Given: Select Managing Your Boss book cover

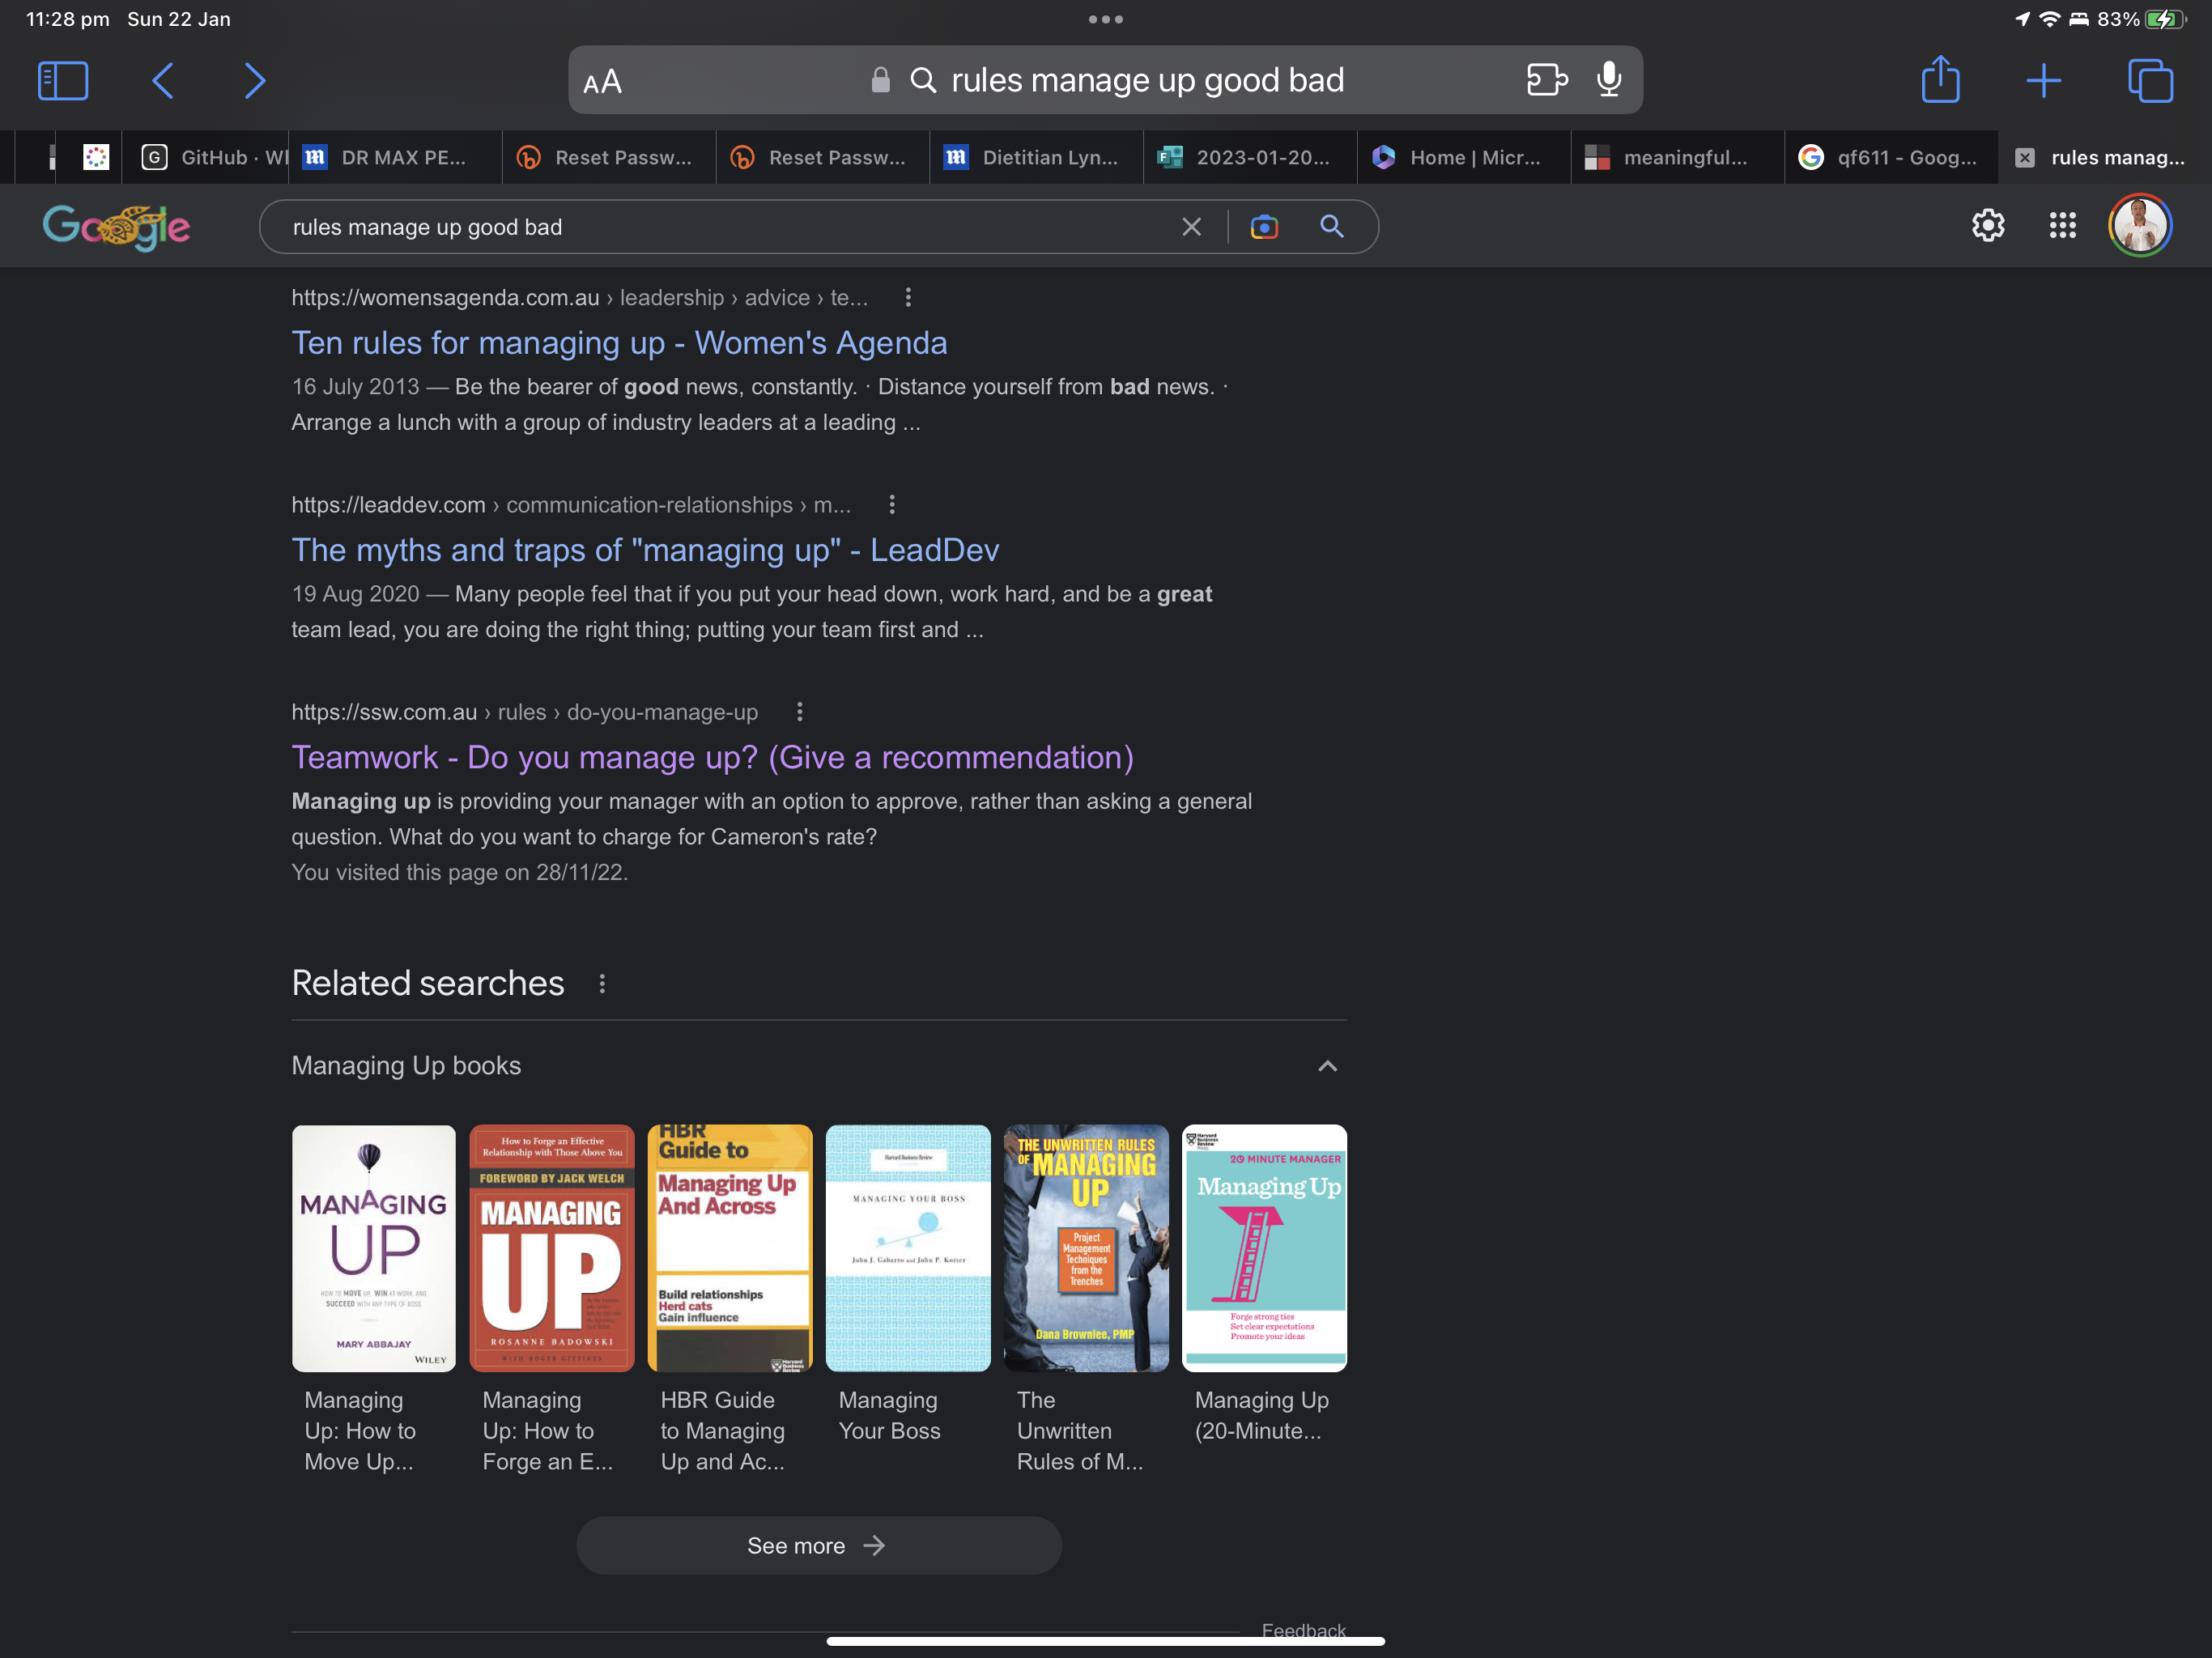Looking at the screenshot, I should [x=908, y=1248].
